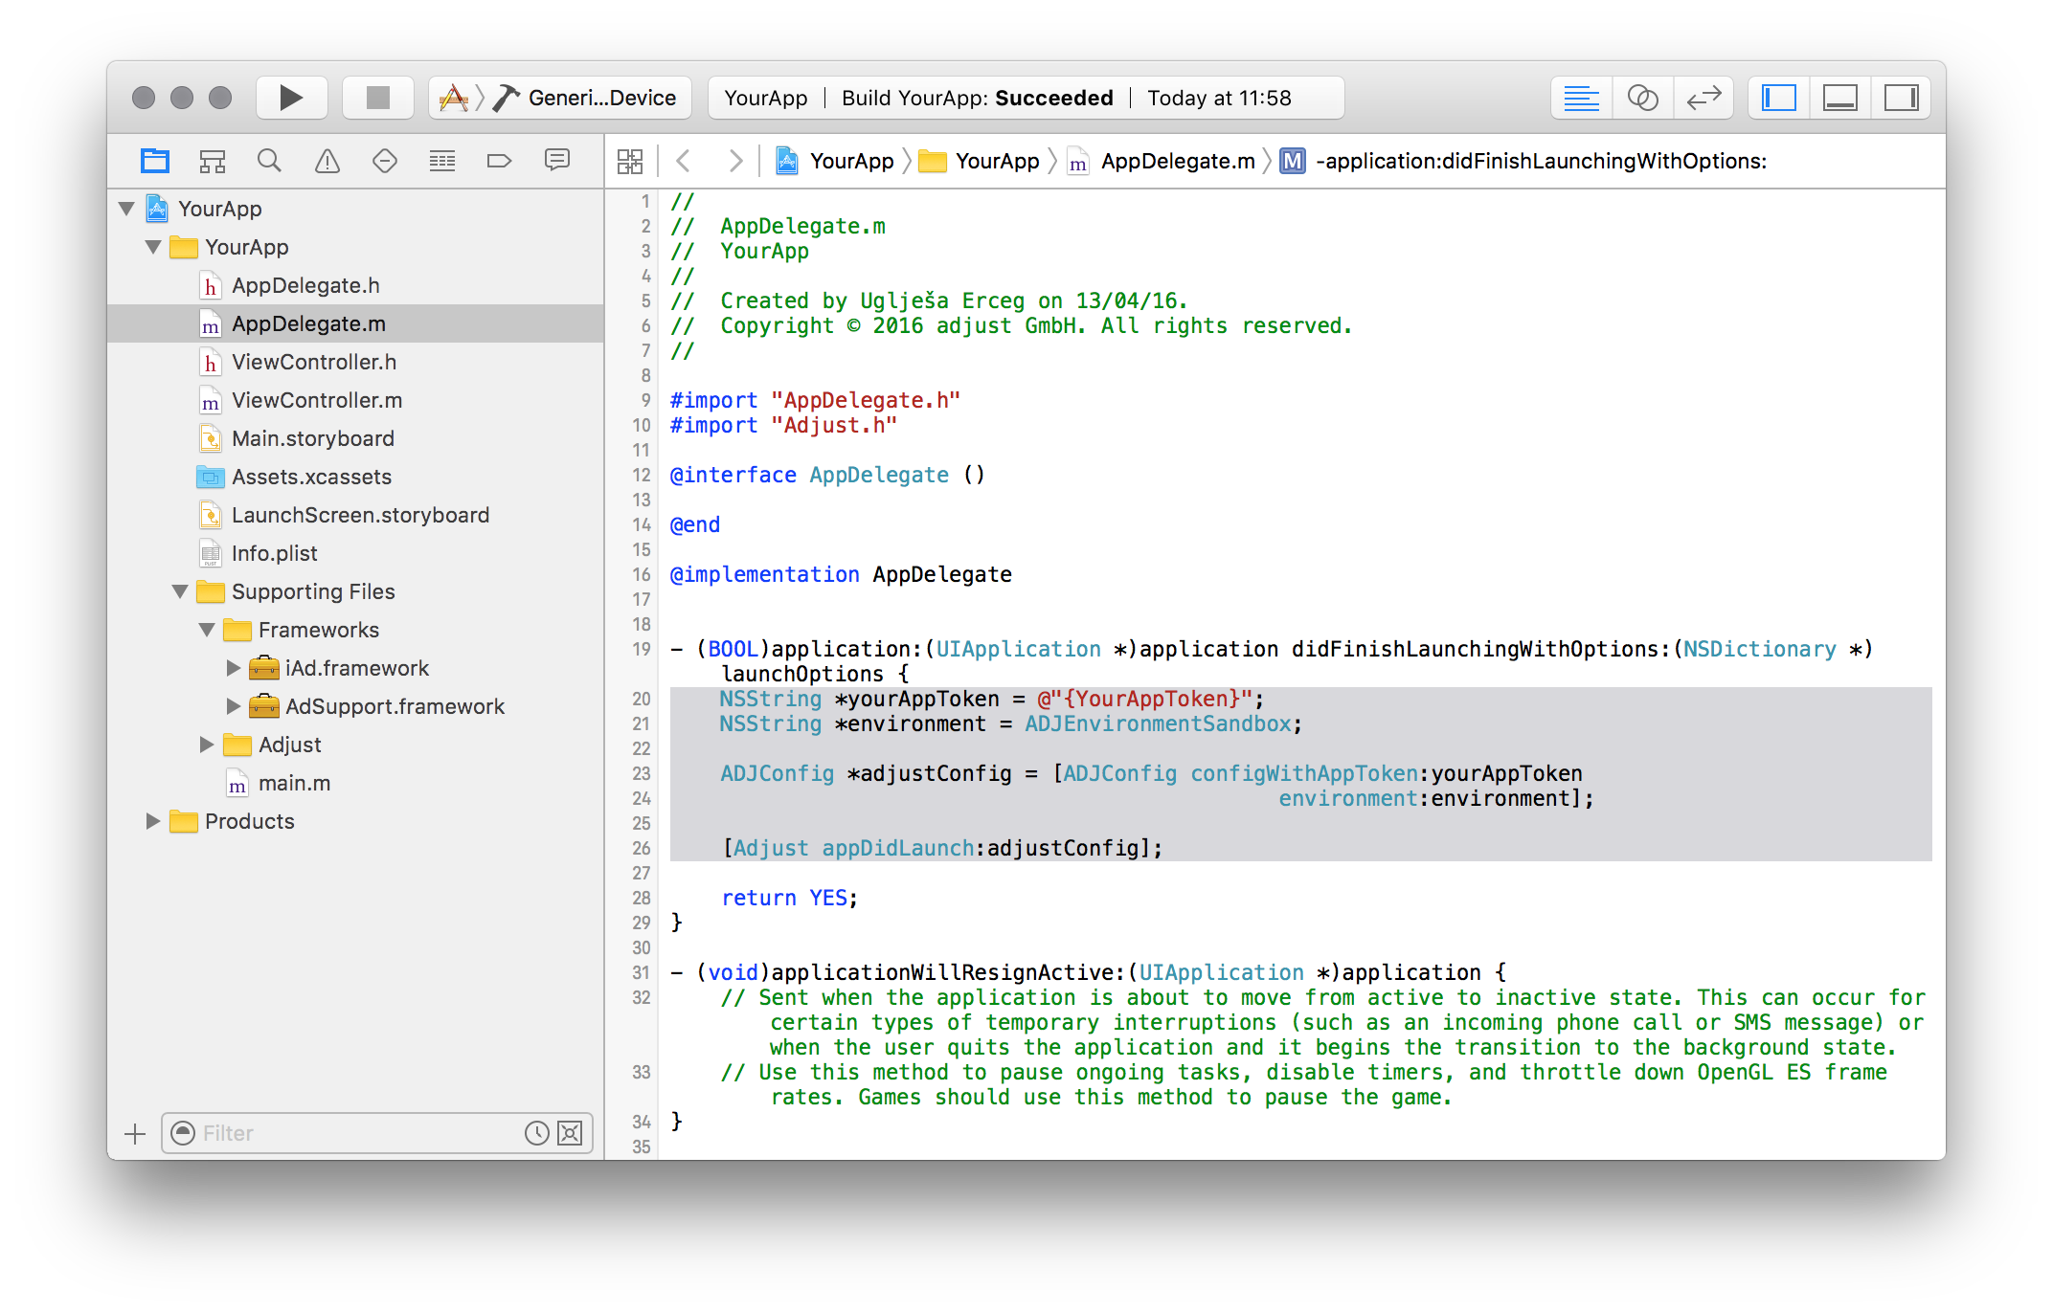Open the method jump bar dropdown
2053x1313 pixels.
1540,161
